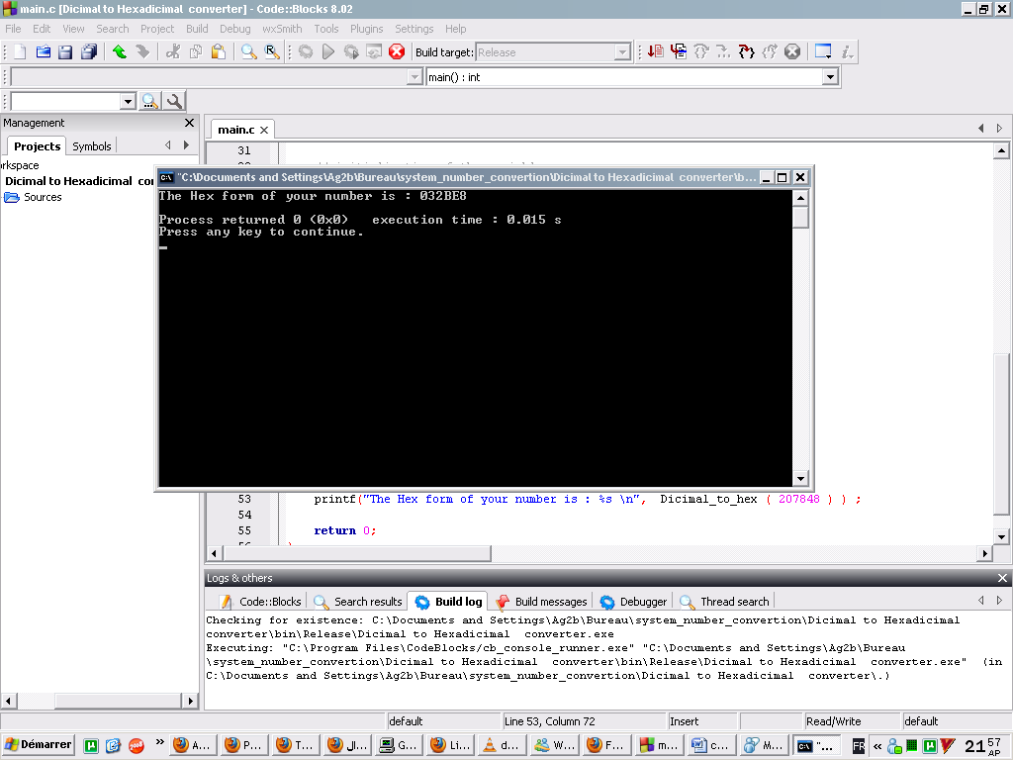Click the Copy icon in toolbar
Image resolution: width=1013 pixels, height=760 pixels.
tap(196, 51)
